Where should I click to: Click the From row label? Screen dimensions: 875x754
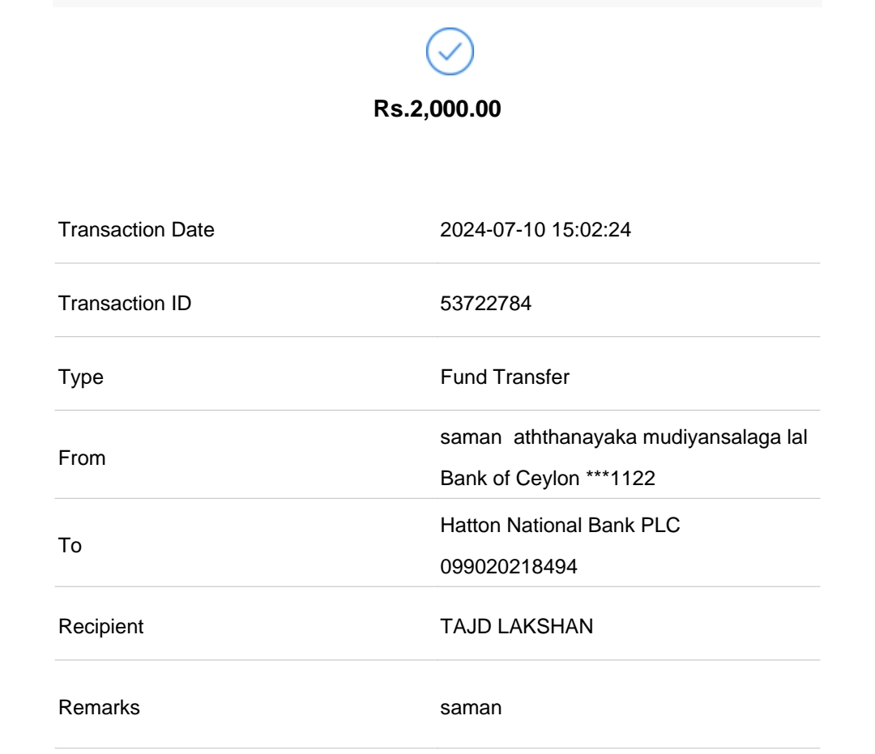tap(83, 458)
